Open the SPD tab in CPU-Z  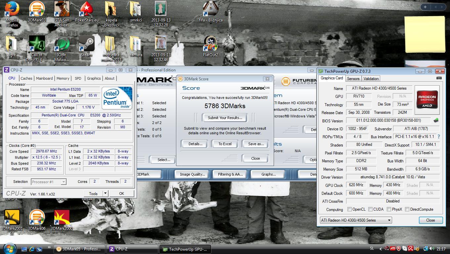[78, 78]
